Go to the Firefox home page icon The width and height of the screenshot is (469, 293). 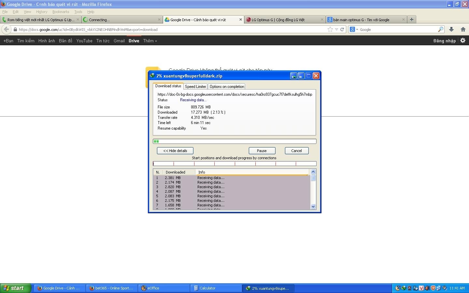coord(463,29)
